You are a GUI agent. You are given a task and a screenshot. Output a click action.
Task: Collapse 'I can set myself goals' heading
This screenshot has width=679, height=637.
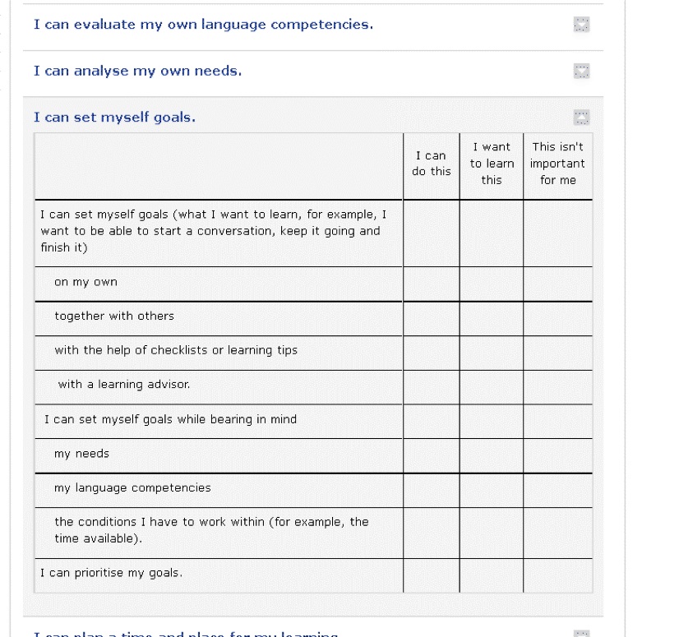click(x=114, y=117)
